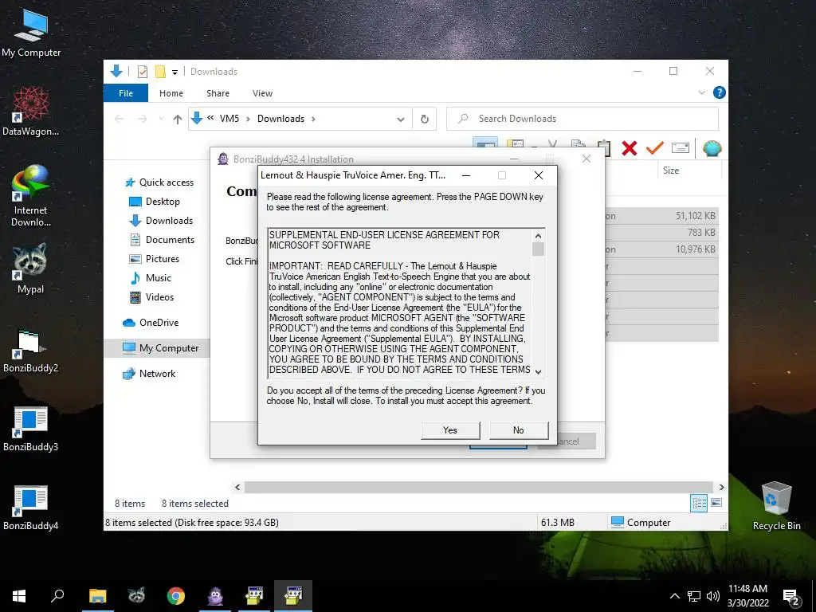This screenshot has width=816, height=612.
Task: Open Videos in navigation pane
Action: [x=151, y=297]
